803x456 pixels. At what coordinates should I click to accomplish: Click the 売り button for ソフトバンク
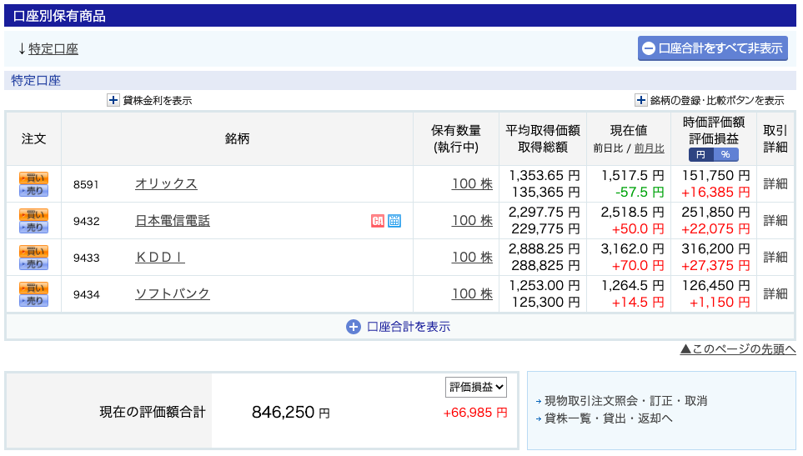pyautogui.click(x=34, y=300)
